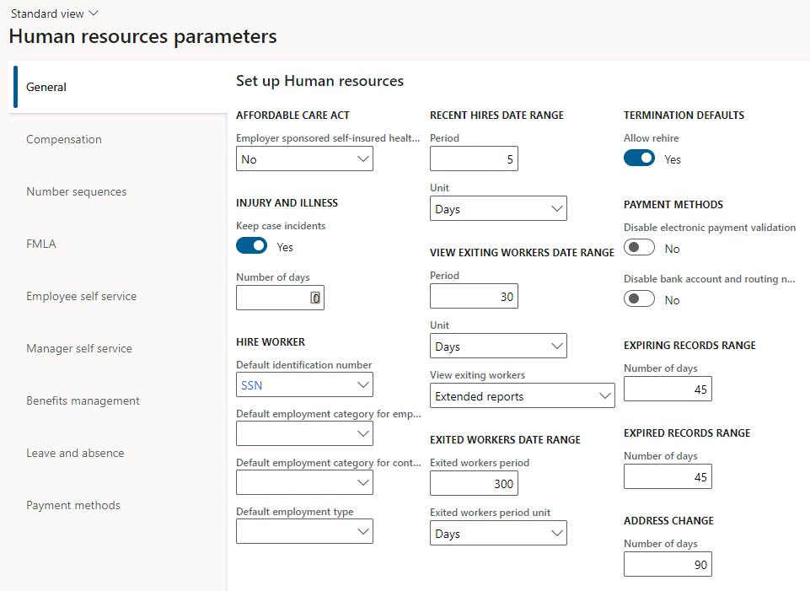Viewport: 810px width, 591px height.
Task: Click the Recent hires Period input field
Action: [x=474, y=159]
